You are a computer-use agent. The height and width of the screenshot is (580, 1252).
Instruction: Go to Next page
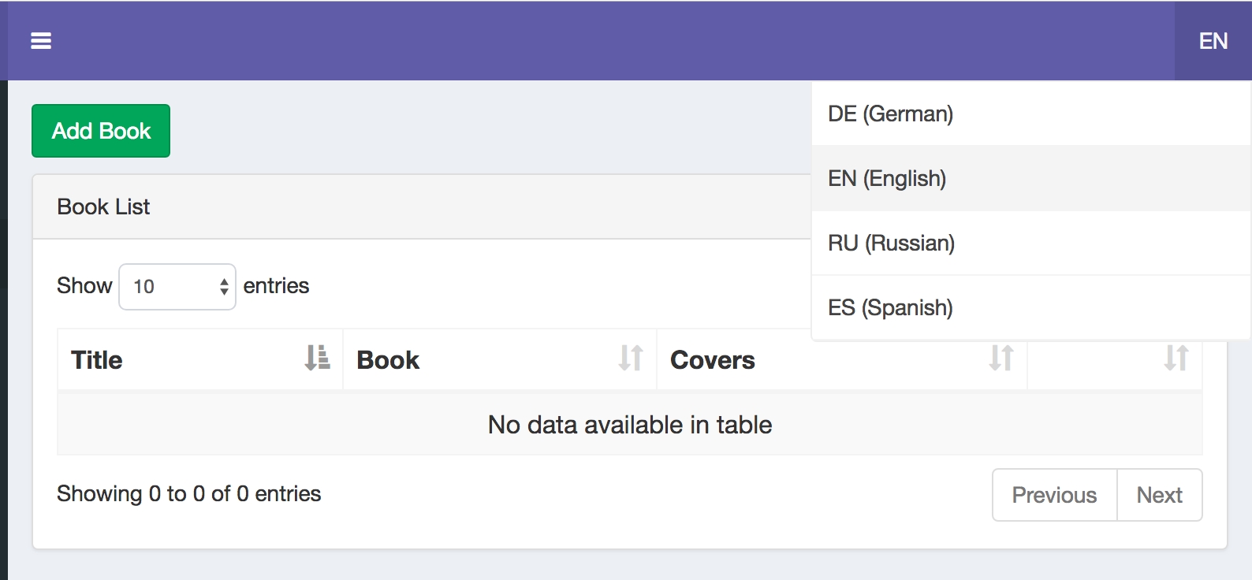[1159, 495]
